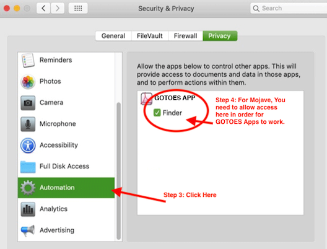327x249 pixels.
Task: Click the Automation gear icon
Action: click(28, 188)
